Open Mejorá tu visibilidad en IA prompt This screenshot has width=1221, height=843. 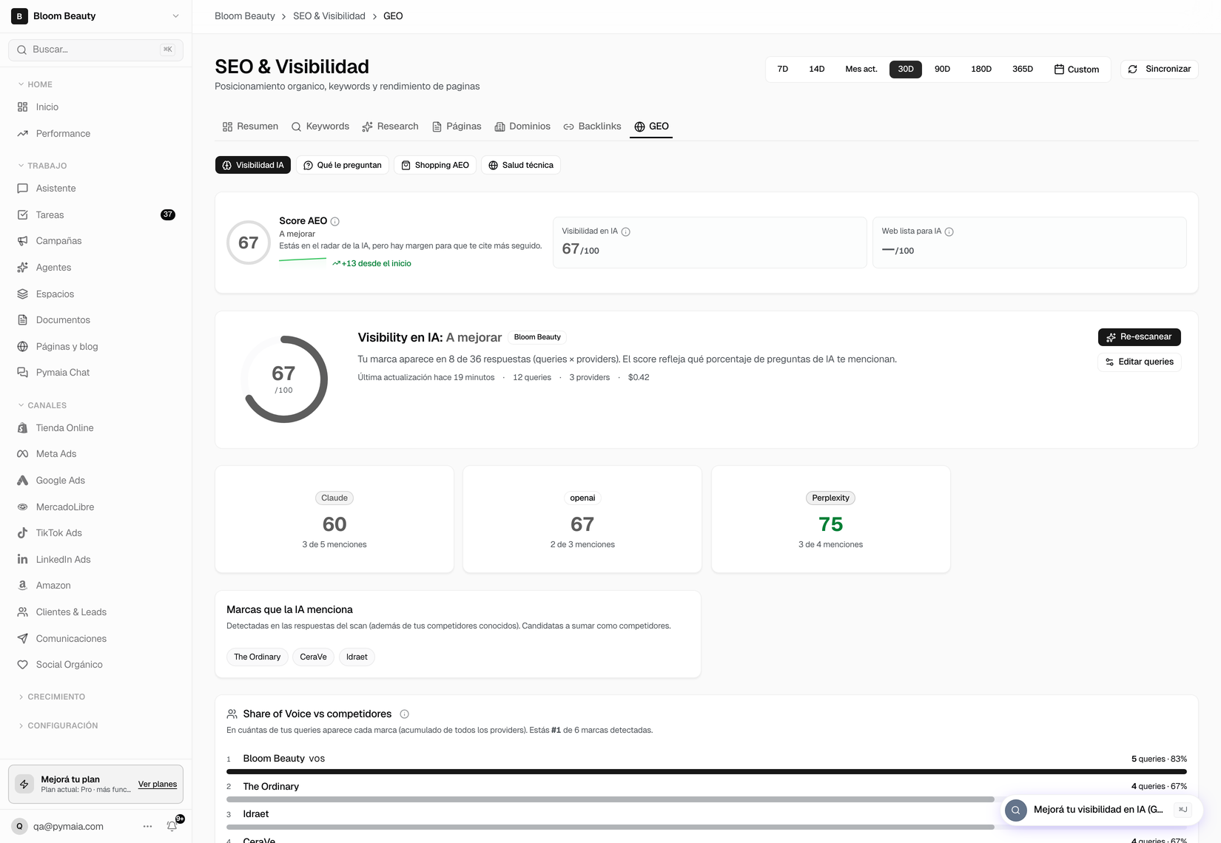1101,810
